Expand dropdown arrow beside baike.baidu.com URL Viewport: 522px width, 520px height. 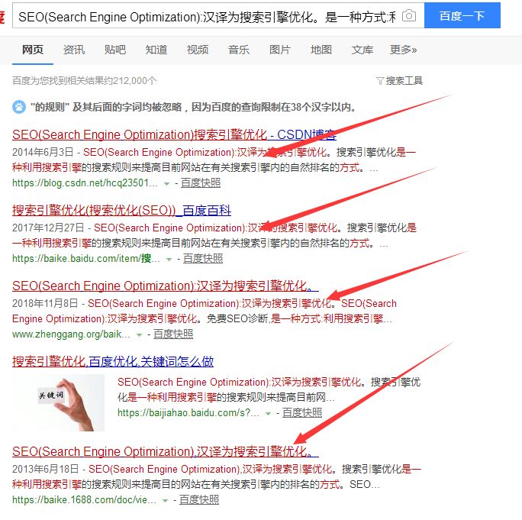click(x=169, y=259)
